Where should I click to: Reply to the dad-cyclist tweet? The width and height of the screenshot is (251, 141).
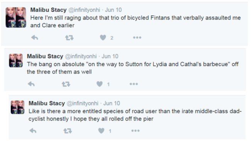click(33, 131)
